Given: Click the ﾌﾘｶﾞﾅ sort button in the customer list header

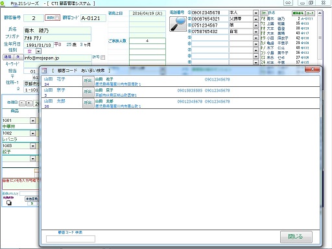Looking at the screenshot, I should point(264,13).
